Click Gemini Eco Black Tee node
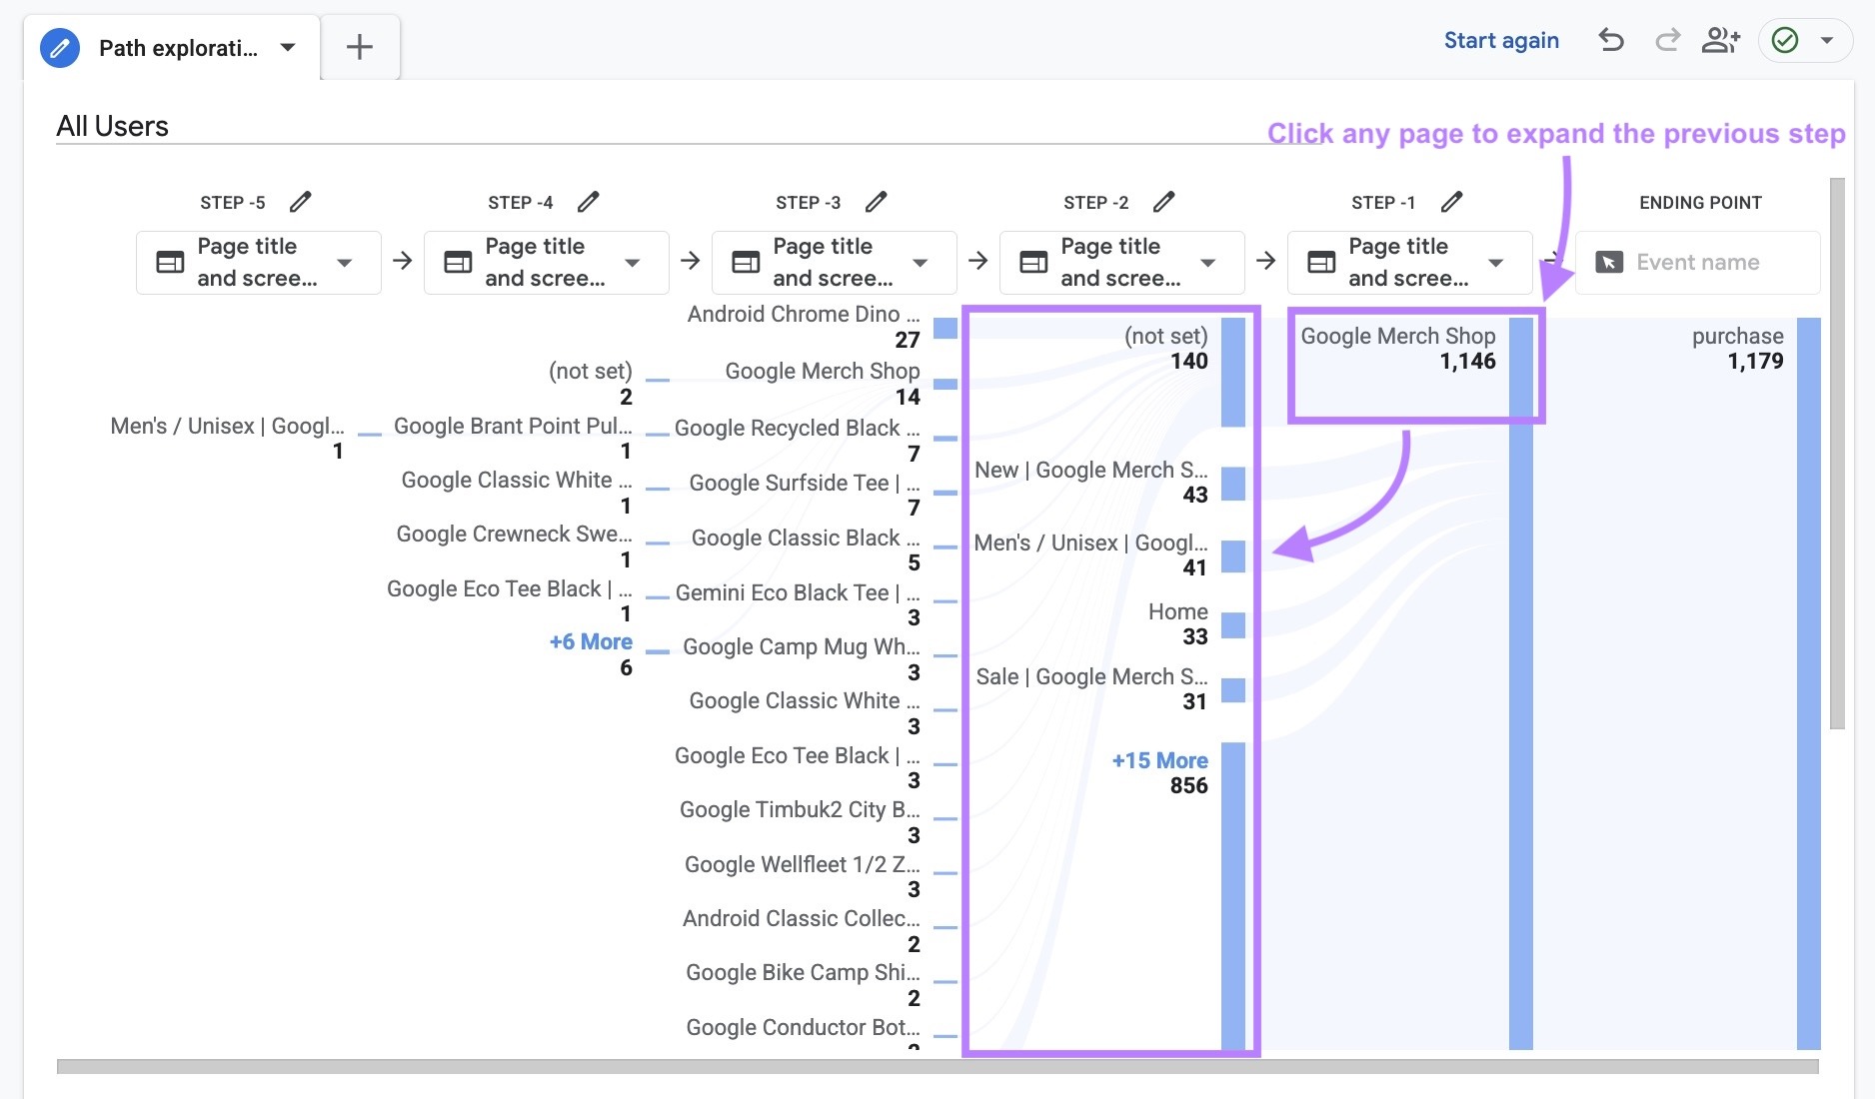The height and width of the screenshot is (1099, 1875). click(x=798, y=605)
